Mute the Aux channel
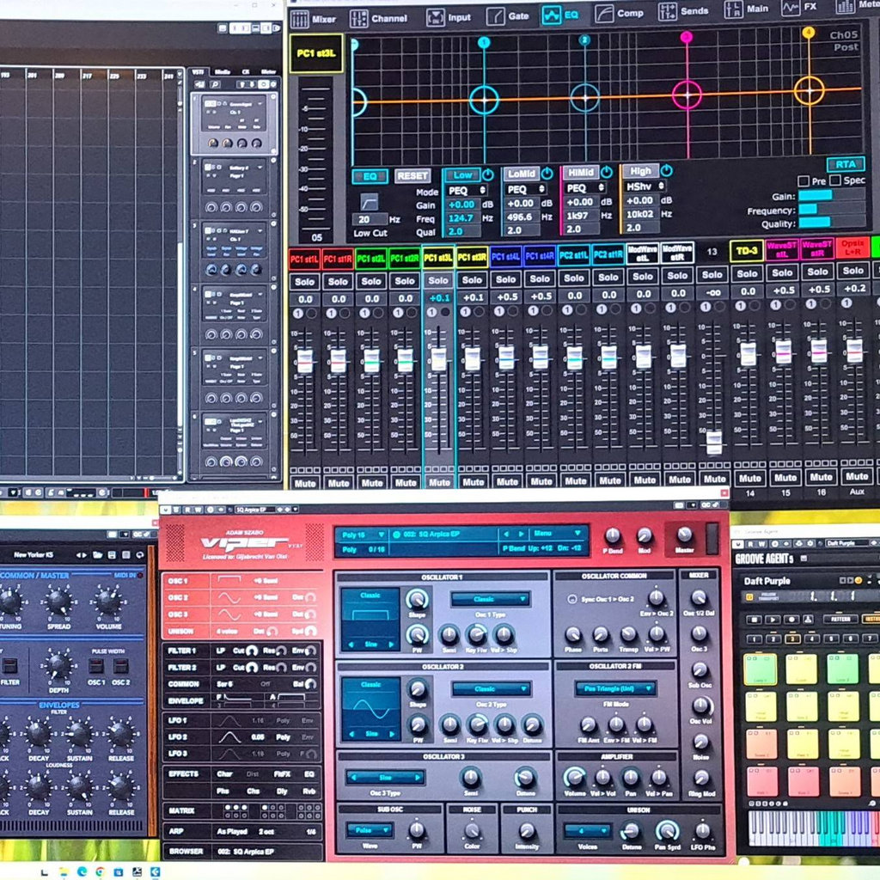Screen dimensions: 880x880 (857, 476)
